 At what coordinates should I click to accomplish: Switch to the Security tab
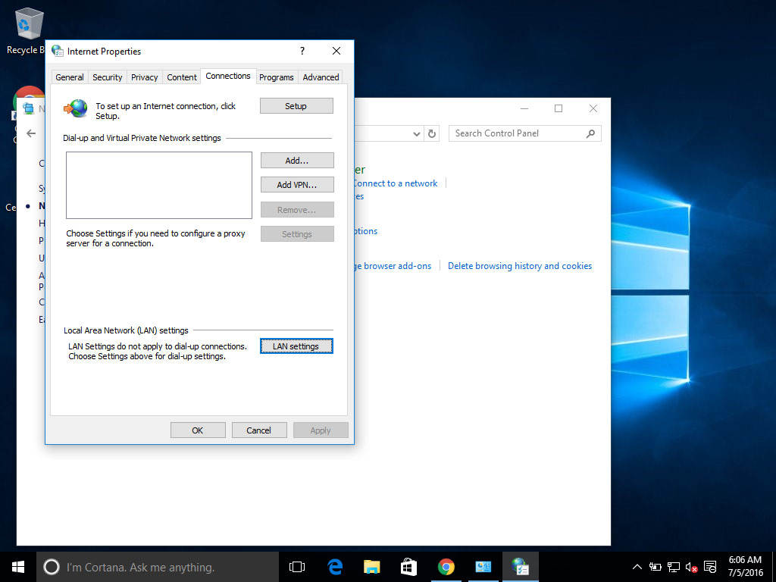pos(107,77)
